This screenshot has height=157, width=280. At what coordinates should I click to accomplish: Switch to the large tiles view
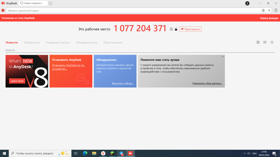point(258,42)
